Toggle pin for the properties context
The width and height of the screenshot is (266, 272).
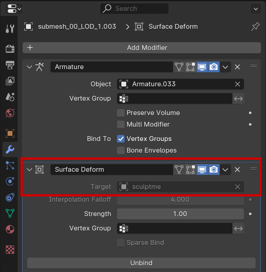[x=255, y=27]
